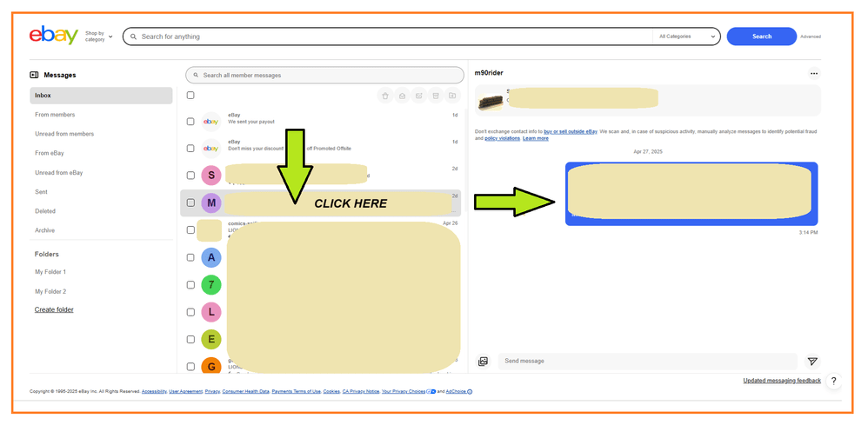
Task: Click the move to folder icon
Action: click(452, 96)
